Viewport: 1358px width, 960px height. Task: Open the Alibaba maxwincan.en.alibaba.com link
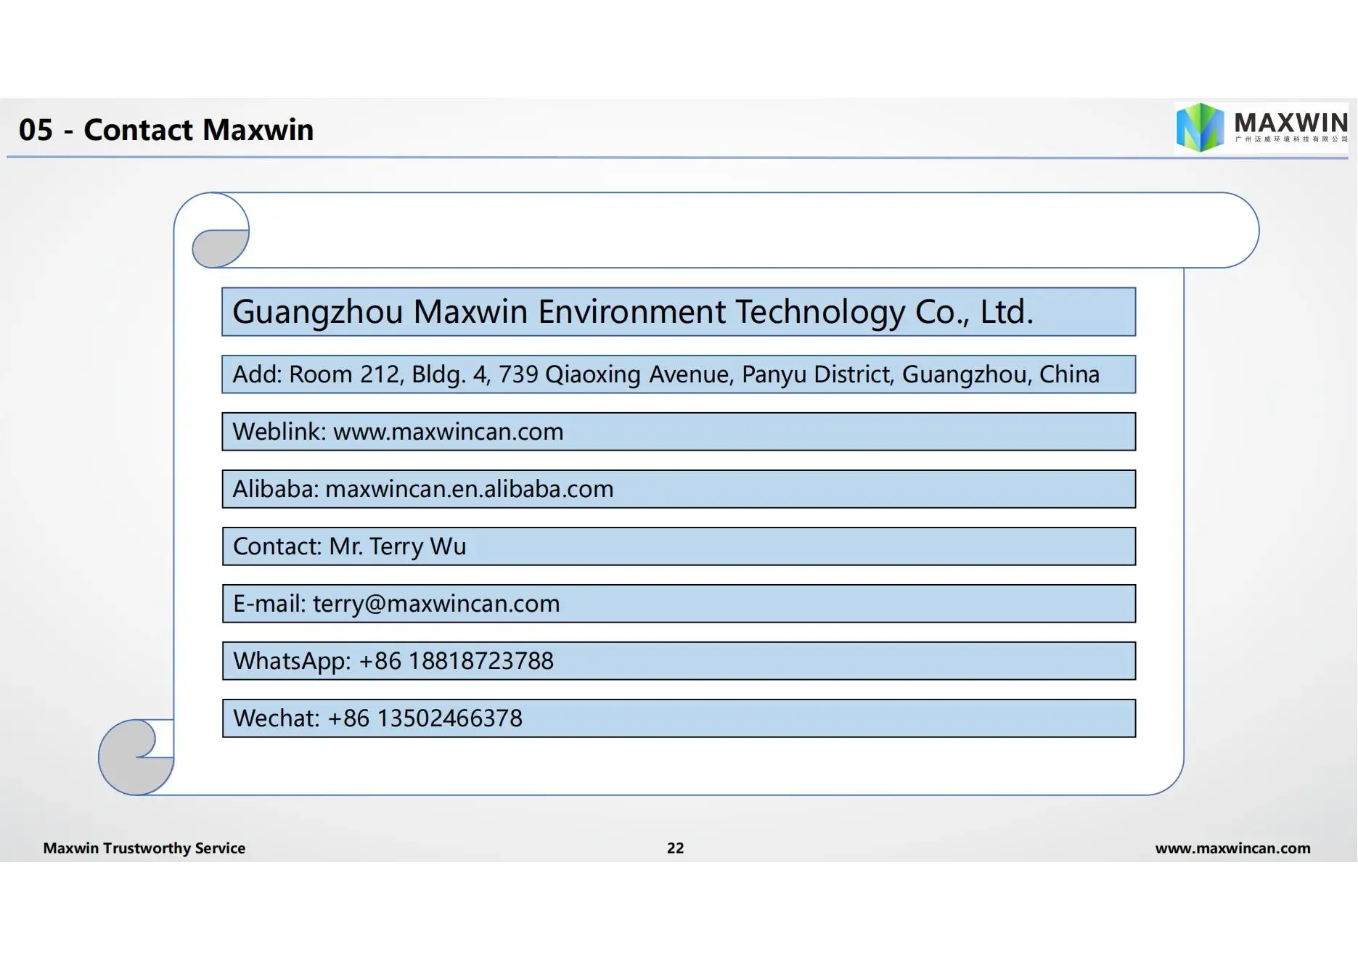pyautogui.click(x=679, y=489)
